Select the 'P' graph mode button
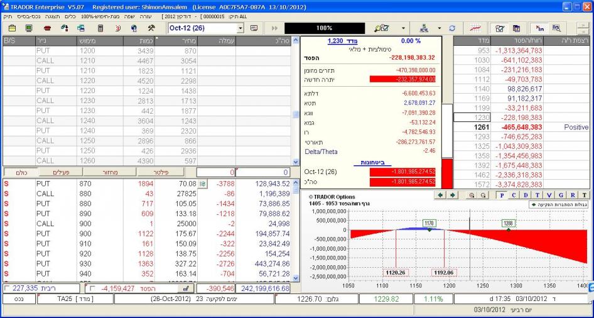The height and width of the screenshot is (318, 594). (502, 195)
